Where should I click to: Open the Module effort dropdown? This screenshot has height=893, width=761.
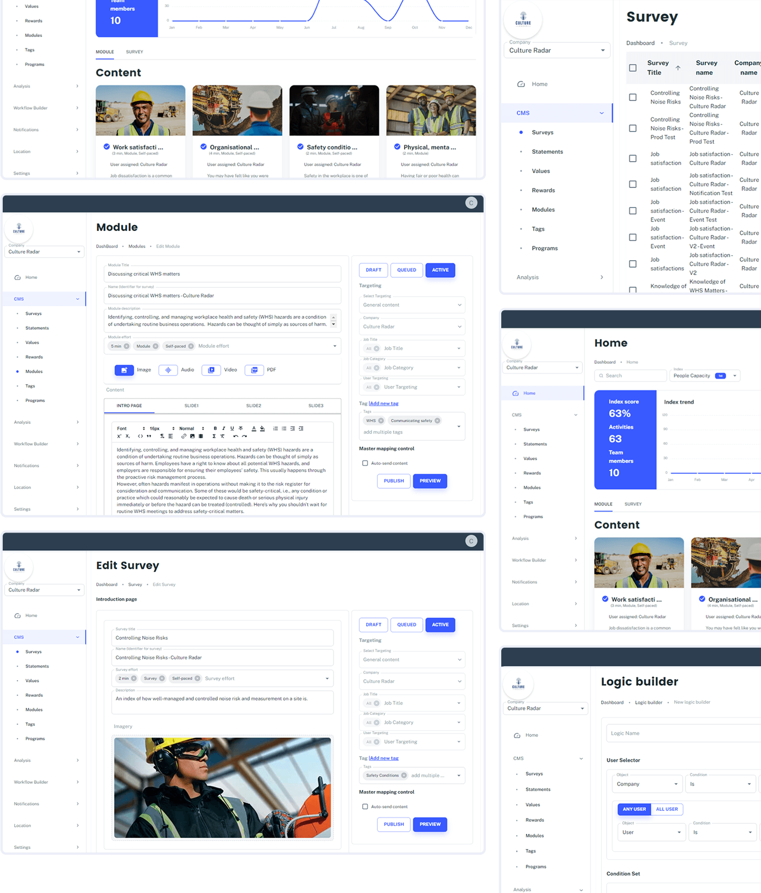click(x=334, y=346)
